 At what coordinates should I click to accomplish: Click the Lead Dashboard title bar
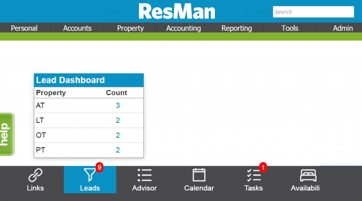pyautogui.click(x=89, y=80)
